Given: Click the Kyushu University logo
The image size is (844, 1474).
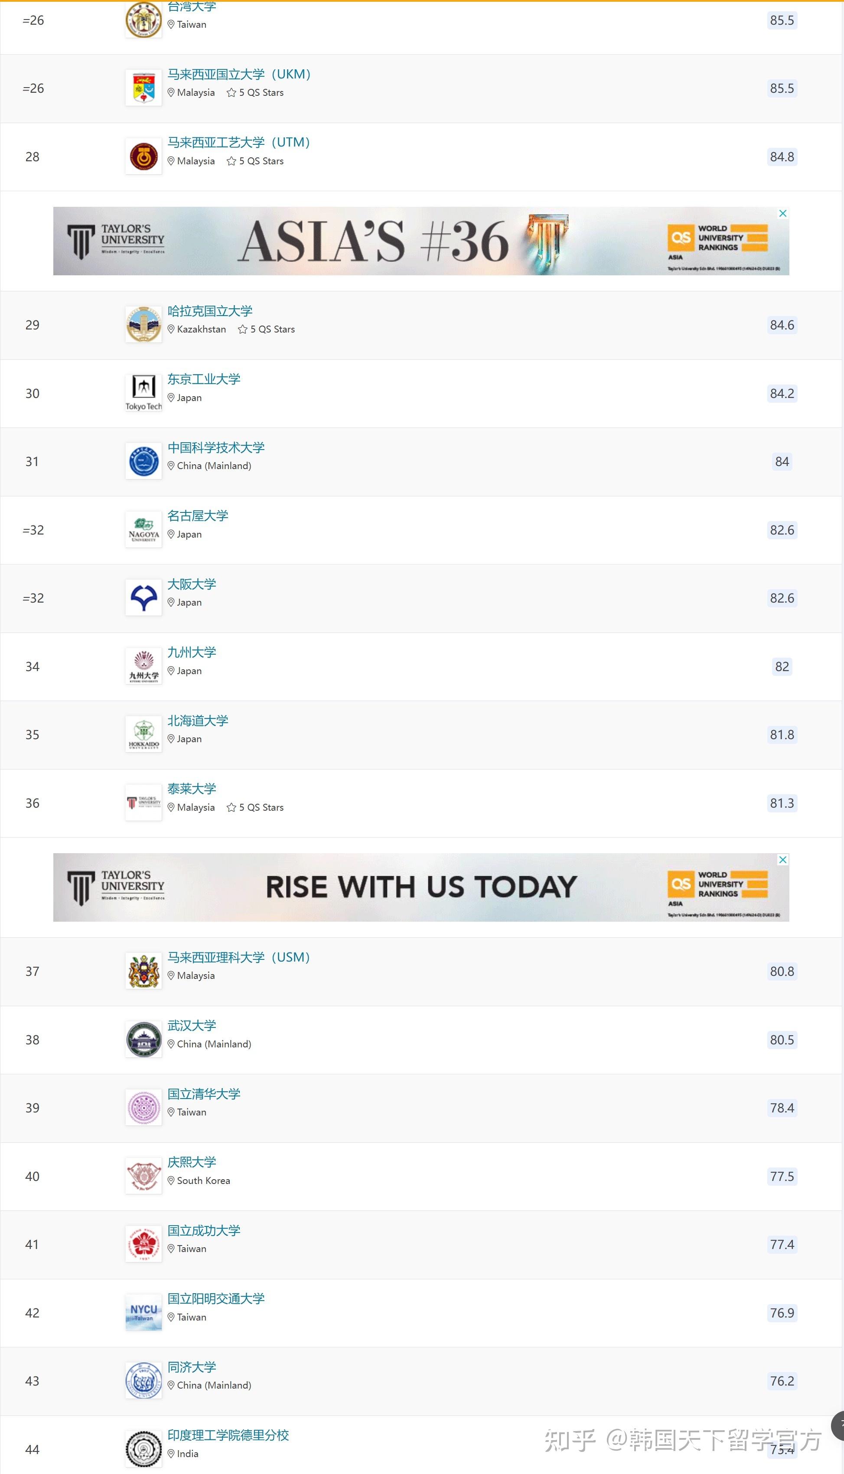Looking at the screenshot, I should pos(143,667).
